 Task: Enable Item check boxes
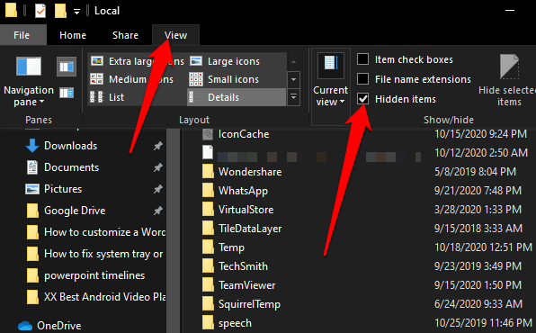click(362, 59)
